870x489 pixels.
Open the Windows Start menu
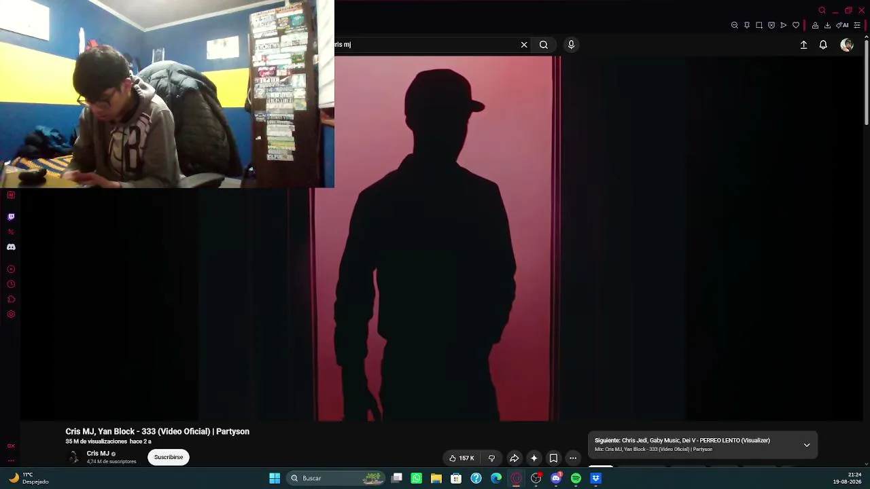pyautogui.click(x=275, y=478)
